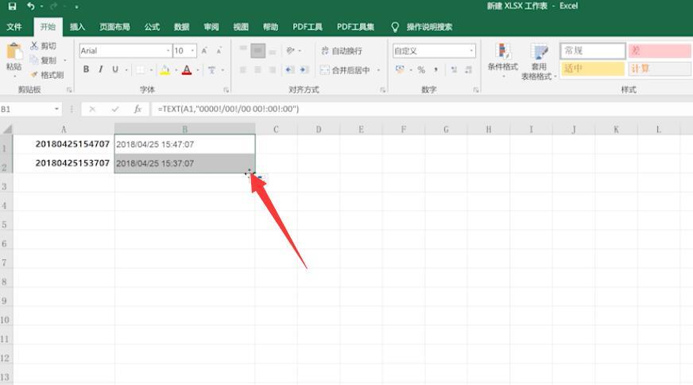Click the formula bar text
The width and height of the screenshot is (693, 385).
tap(228, 109)
